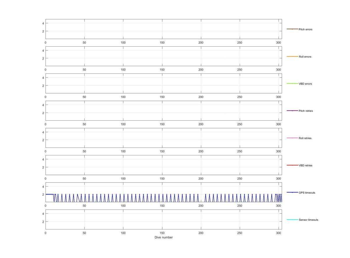Click the VBD retries legend label
350x258 pixels.
pos(305,165)
